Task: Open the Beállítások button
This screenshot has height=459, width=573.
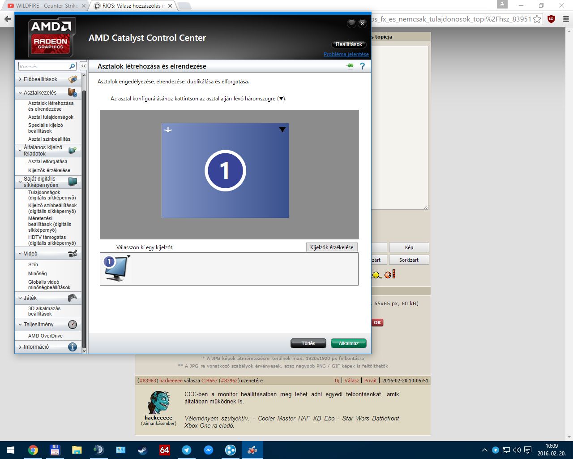Action: coord(349,44)
